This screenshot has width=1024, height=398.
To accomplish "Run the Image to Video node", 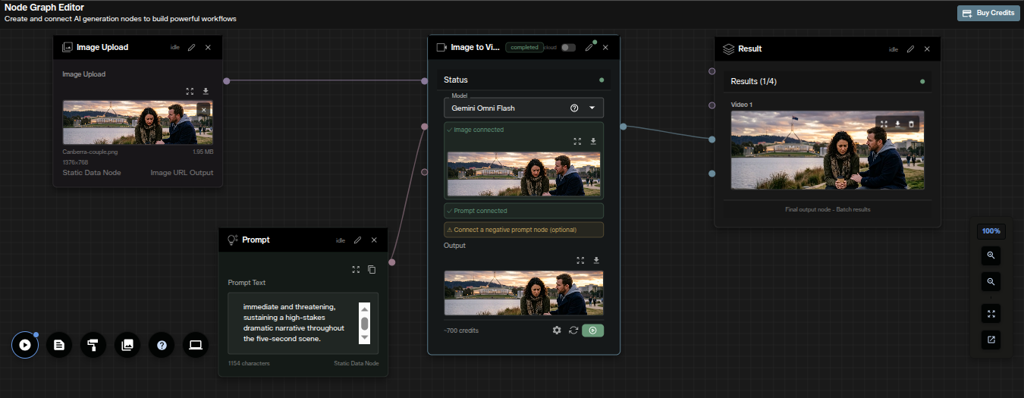I will pyautogui.click(x=592, y=331).
